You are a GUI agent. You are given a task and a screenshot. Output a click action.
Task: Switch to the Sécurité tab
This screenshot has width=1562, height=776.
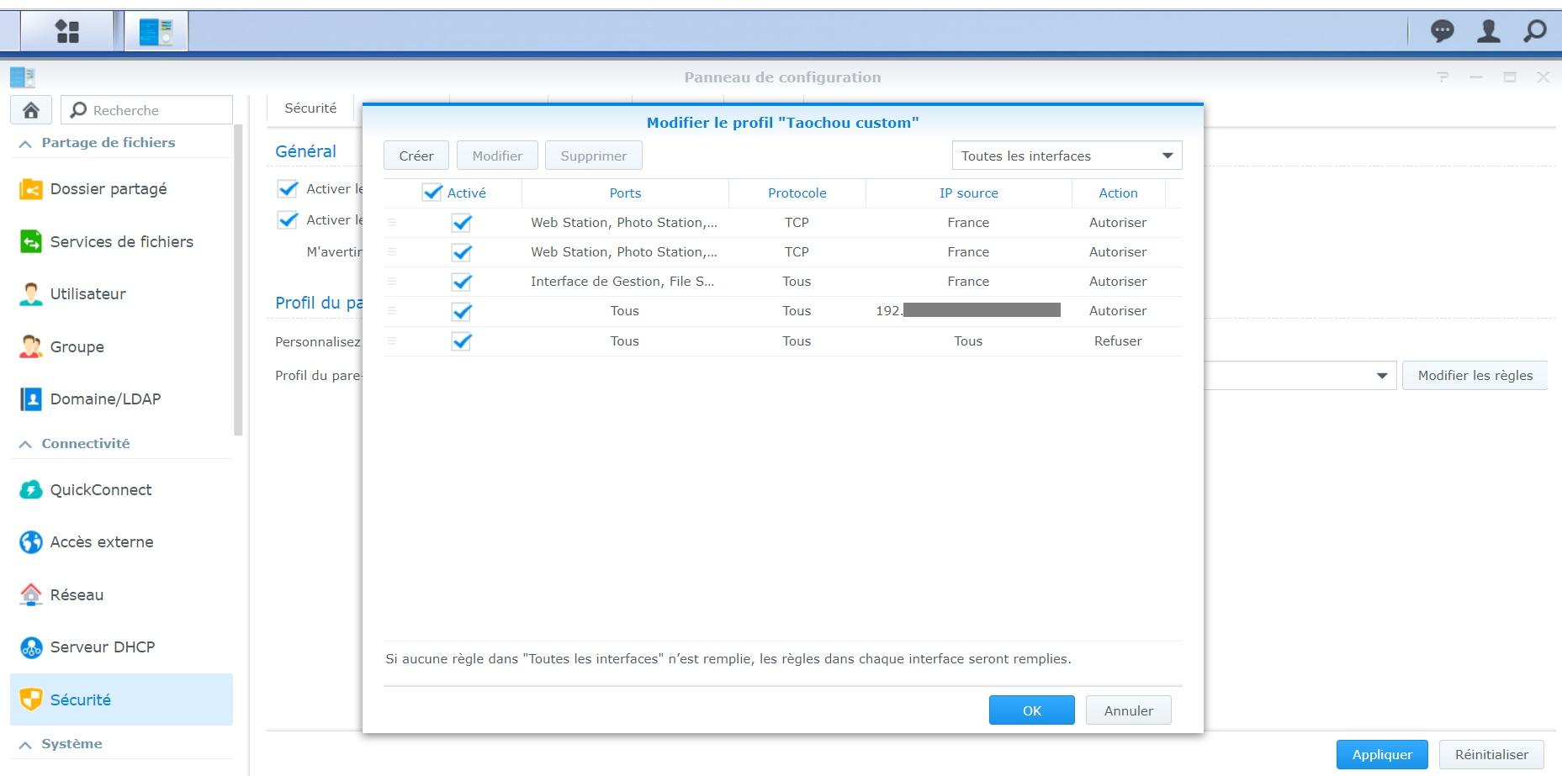(310, 108)
